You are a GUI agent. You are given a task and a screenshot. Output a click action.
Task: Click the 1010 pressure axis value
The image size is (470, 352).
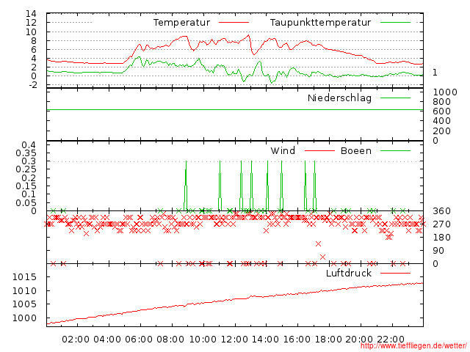(24, 291)
